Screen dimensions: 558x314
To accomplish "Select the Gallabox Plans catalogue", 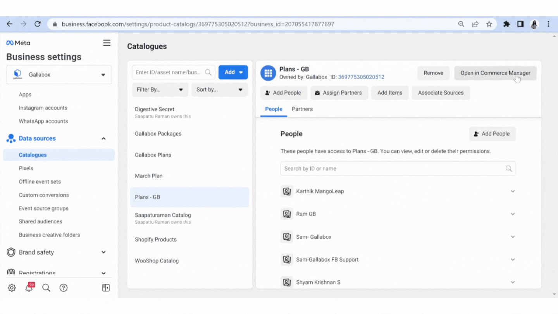I will (x=190, y=155).
